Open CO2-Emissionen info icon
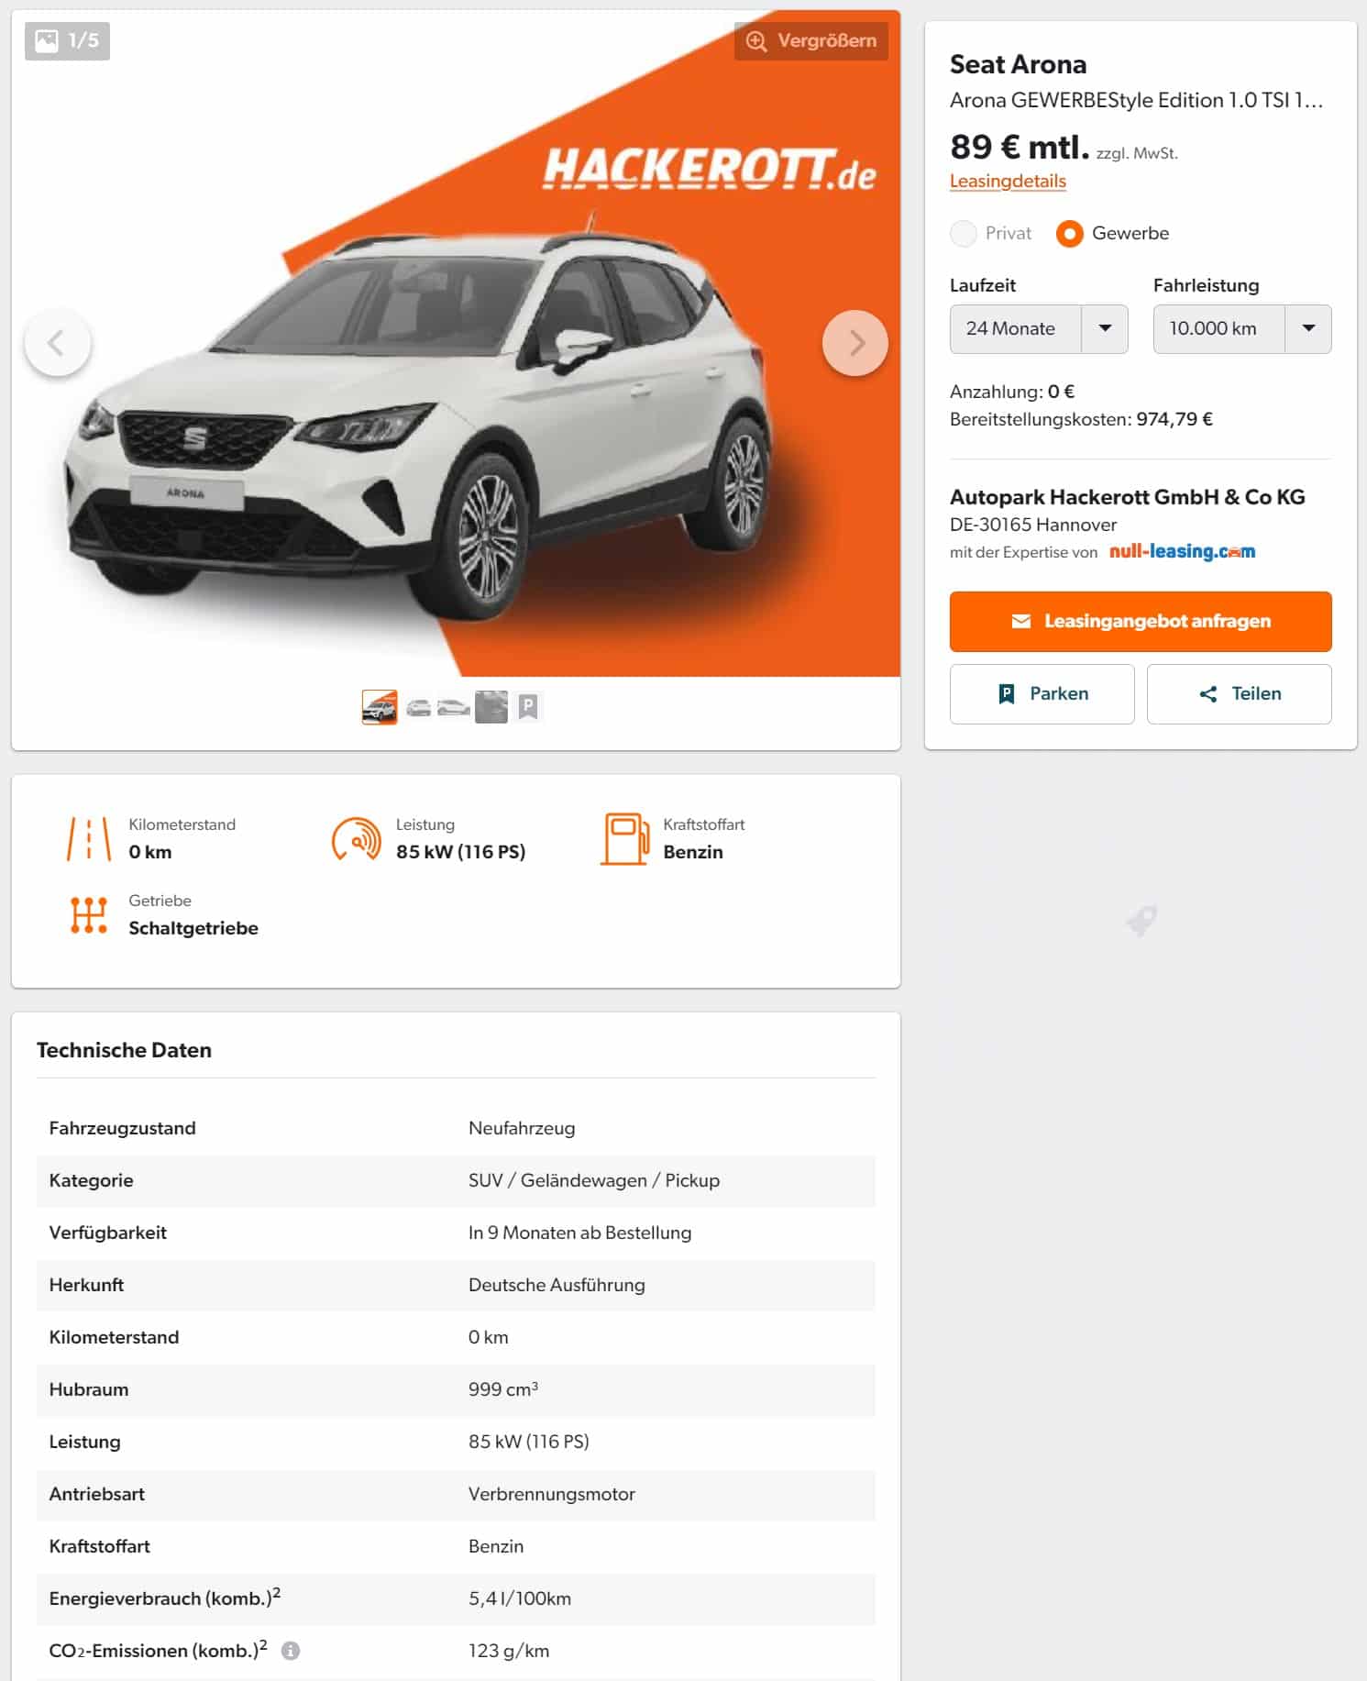1367x1681 pixels. point(291,1651)
